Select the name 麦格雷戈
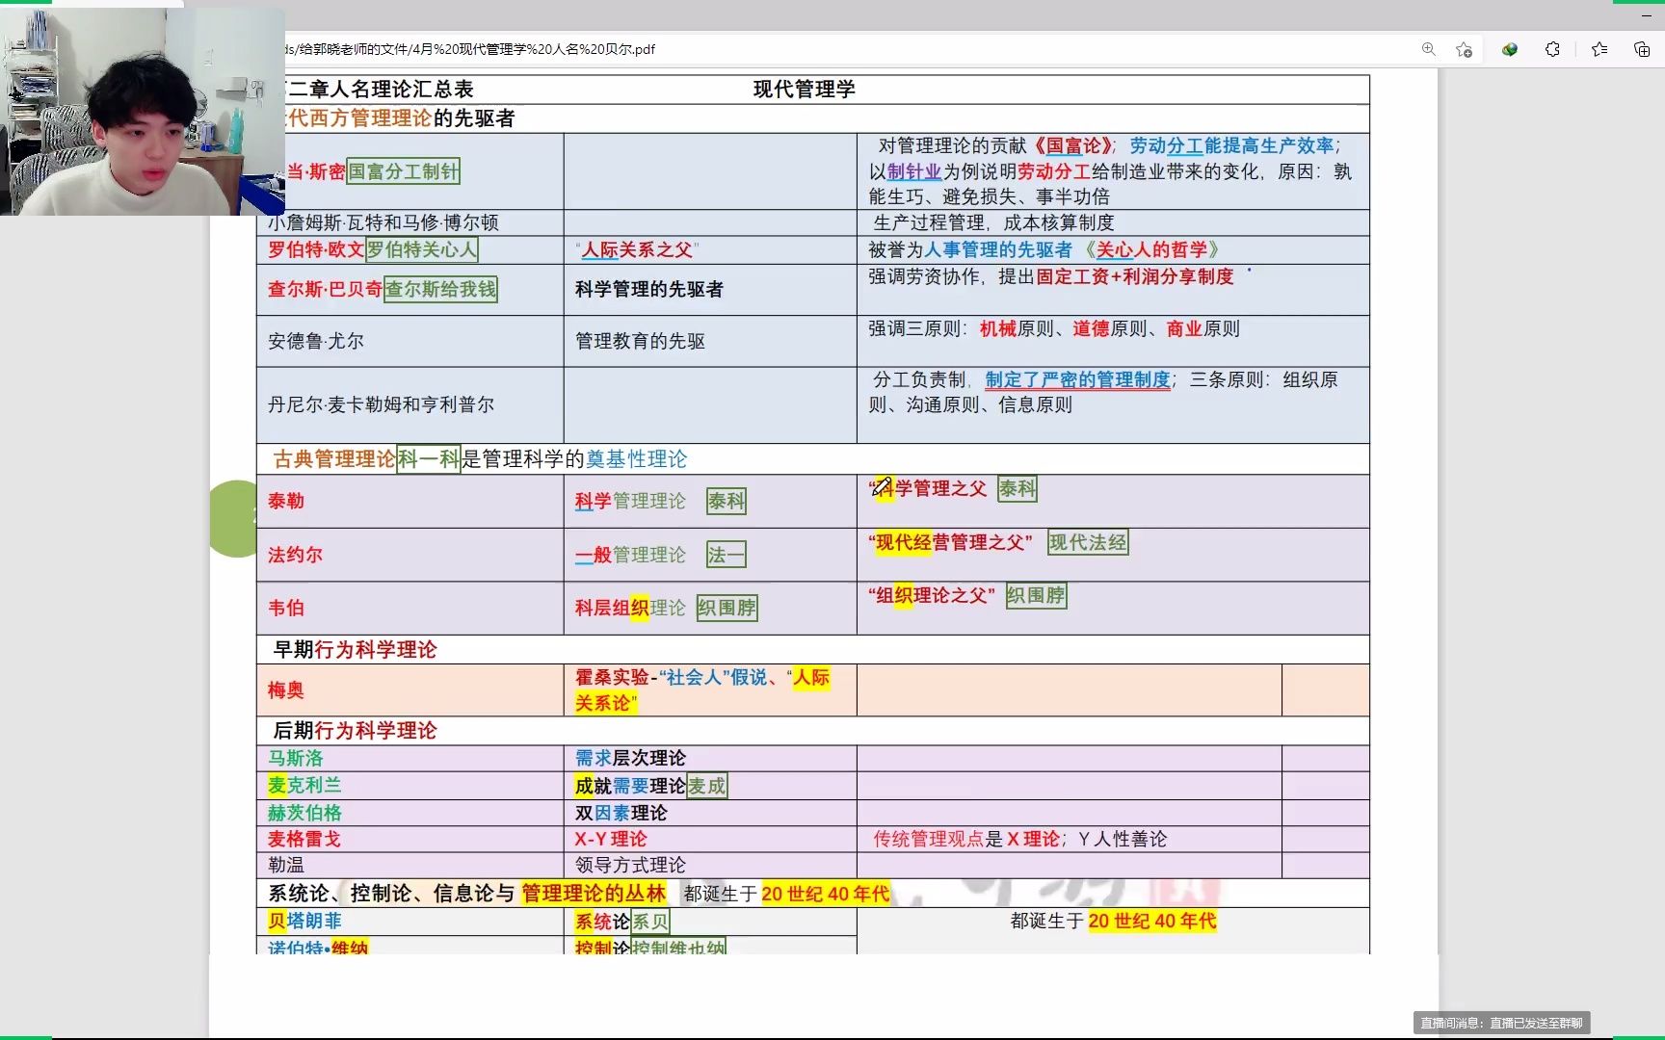The width and height of the screenshot is (1665, 1040). click(x=304, y=839)
